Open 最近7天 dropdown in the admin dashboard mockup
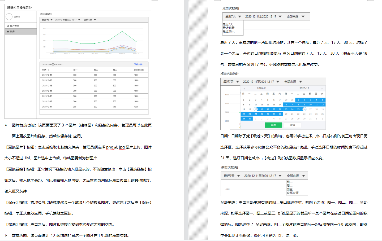The width and height of the screenshot is (382, 241). (51, 20)
